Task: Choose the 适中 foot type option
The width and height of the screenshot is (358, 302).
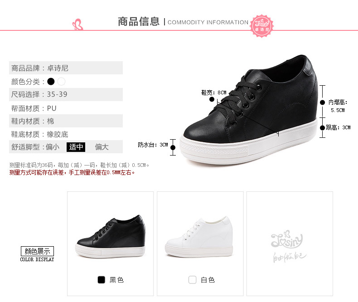Action: click(x=76, y=147)
